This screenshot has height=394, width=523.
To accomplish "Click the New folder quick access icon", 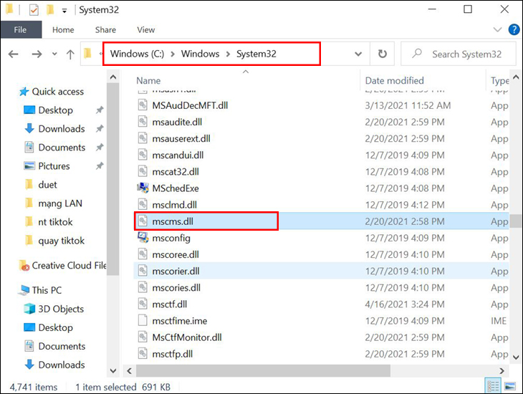I will [50, 10].
